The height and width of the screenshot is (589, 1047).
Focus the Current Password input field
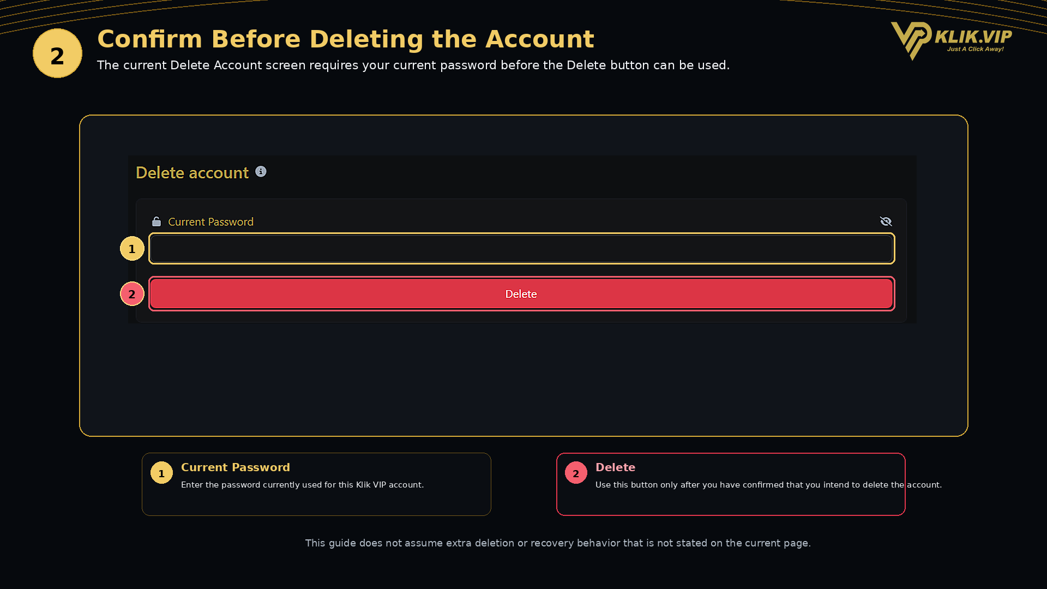tap(521, 249)
